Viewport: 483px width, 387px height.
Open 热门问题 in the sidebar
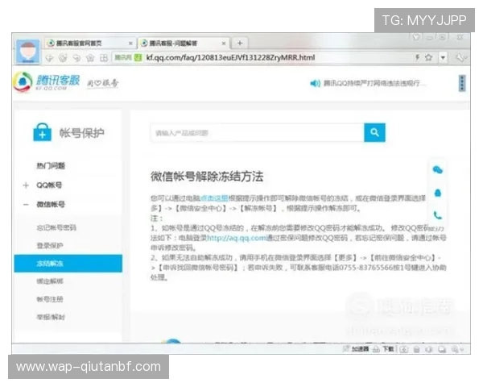(x=51, y=166)
